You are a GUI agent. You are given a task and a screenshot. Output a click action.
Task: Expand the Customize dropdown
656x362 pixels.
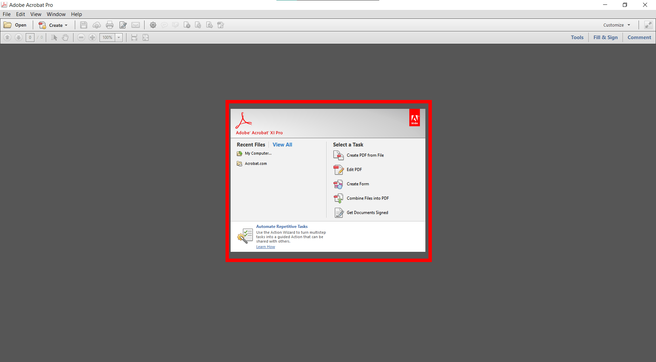616,25
